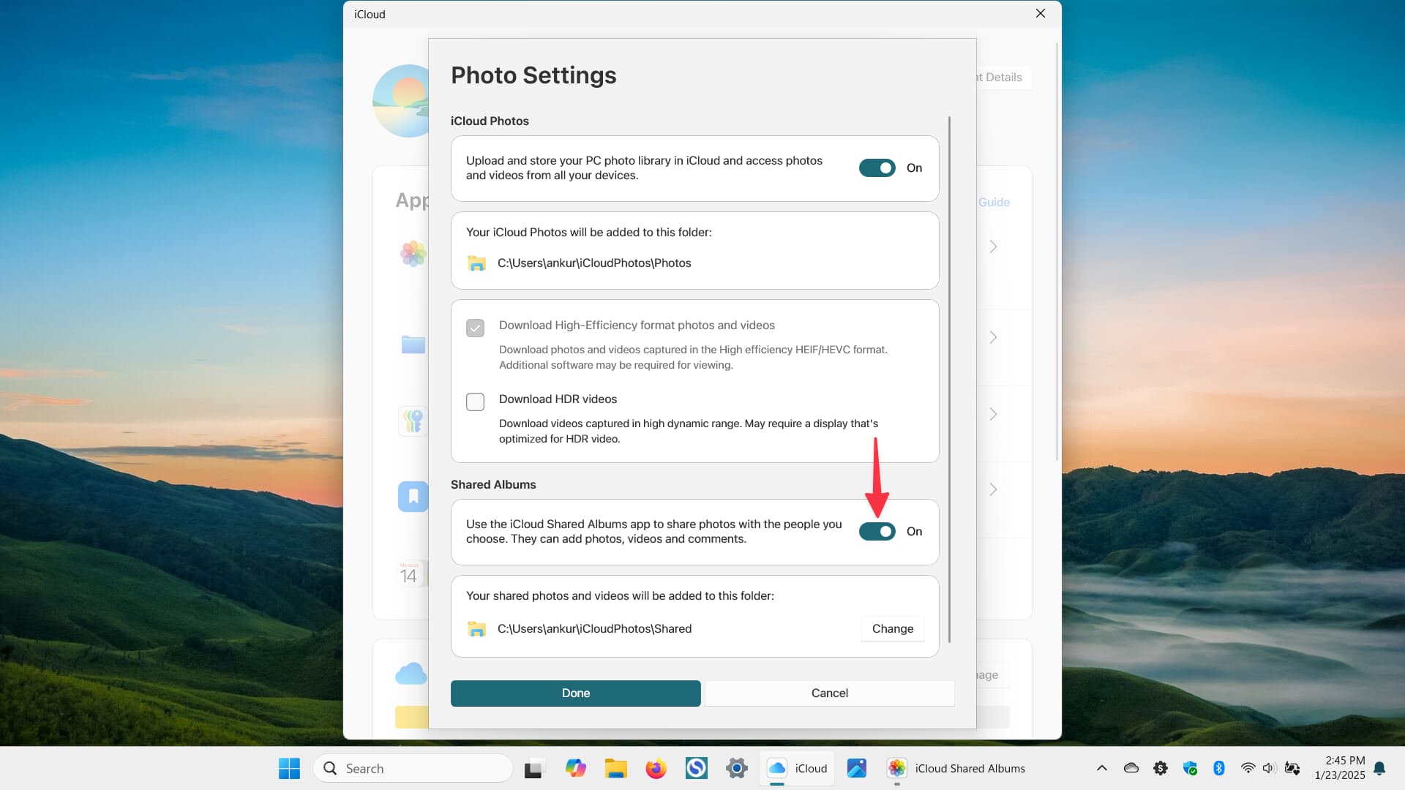The image size is (1405, 790).
Task: Open the Photos app from the taskbar
Action: pos(856,768)
